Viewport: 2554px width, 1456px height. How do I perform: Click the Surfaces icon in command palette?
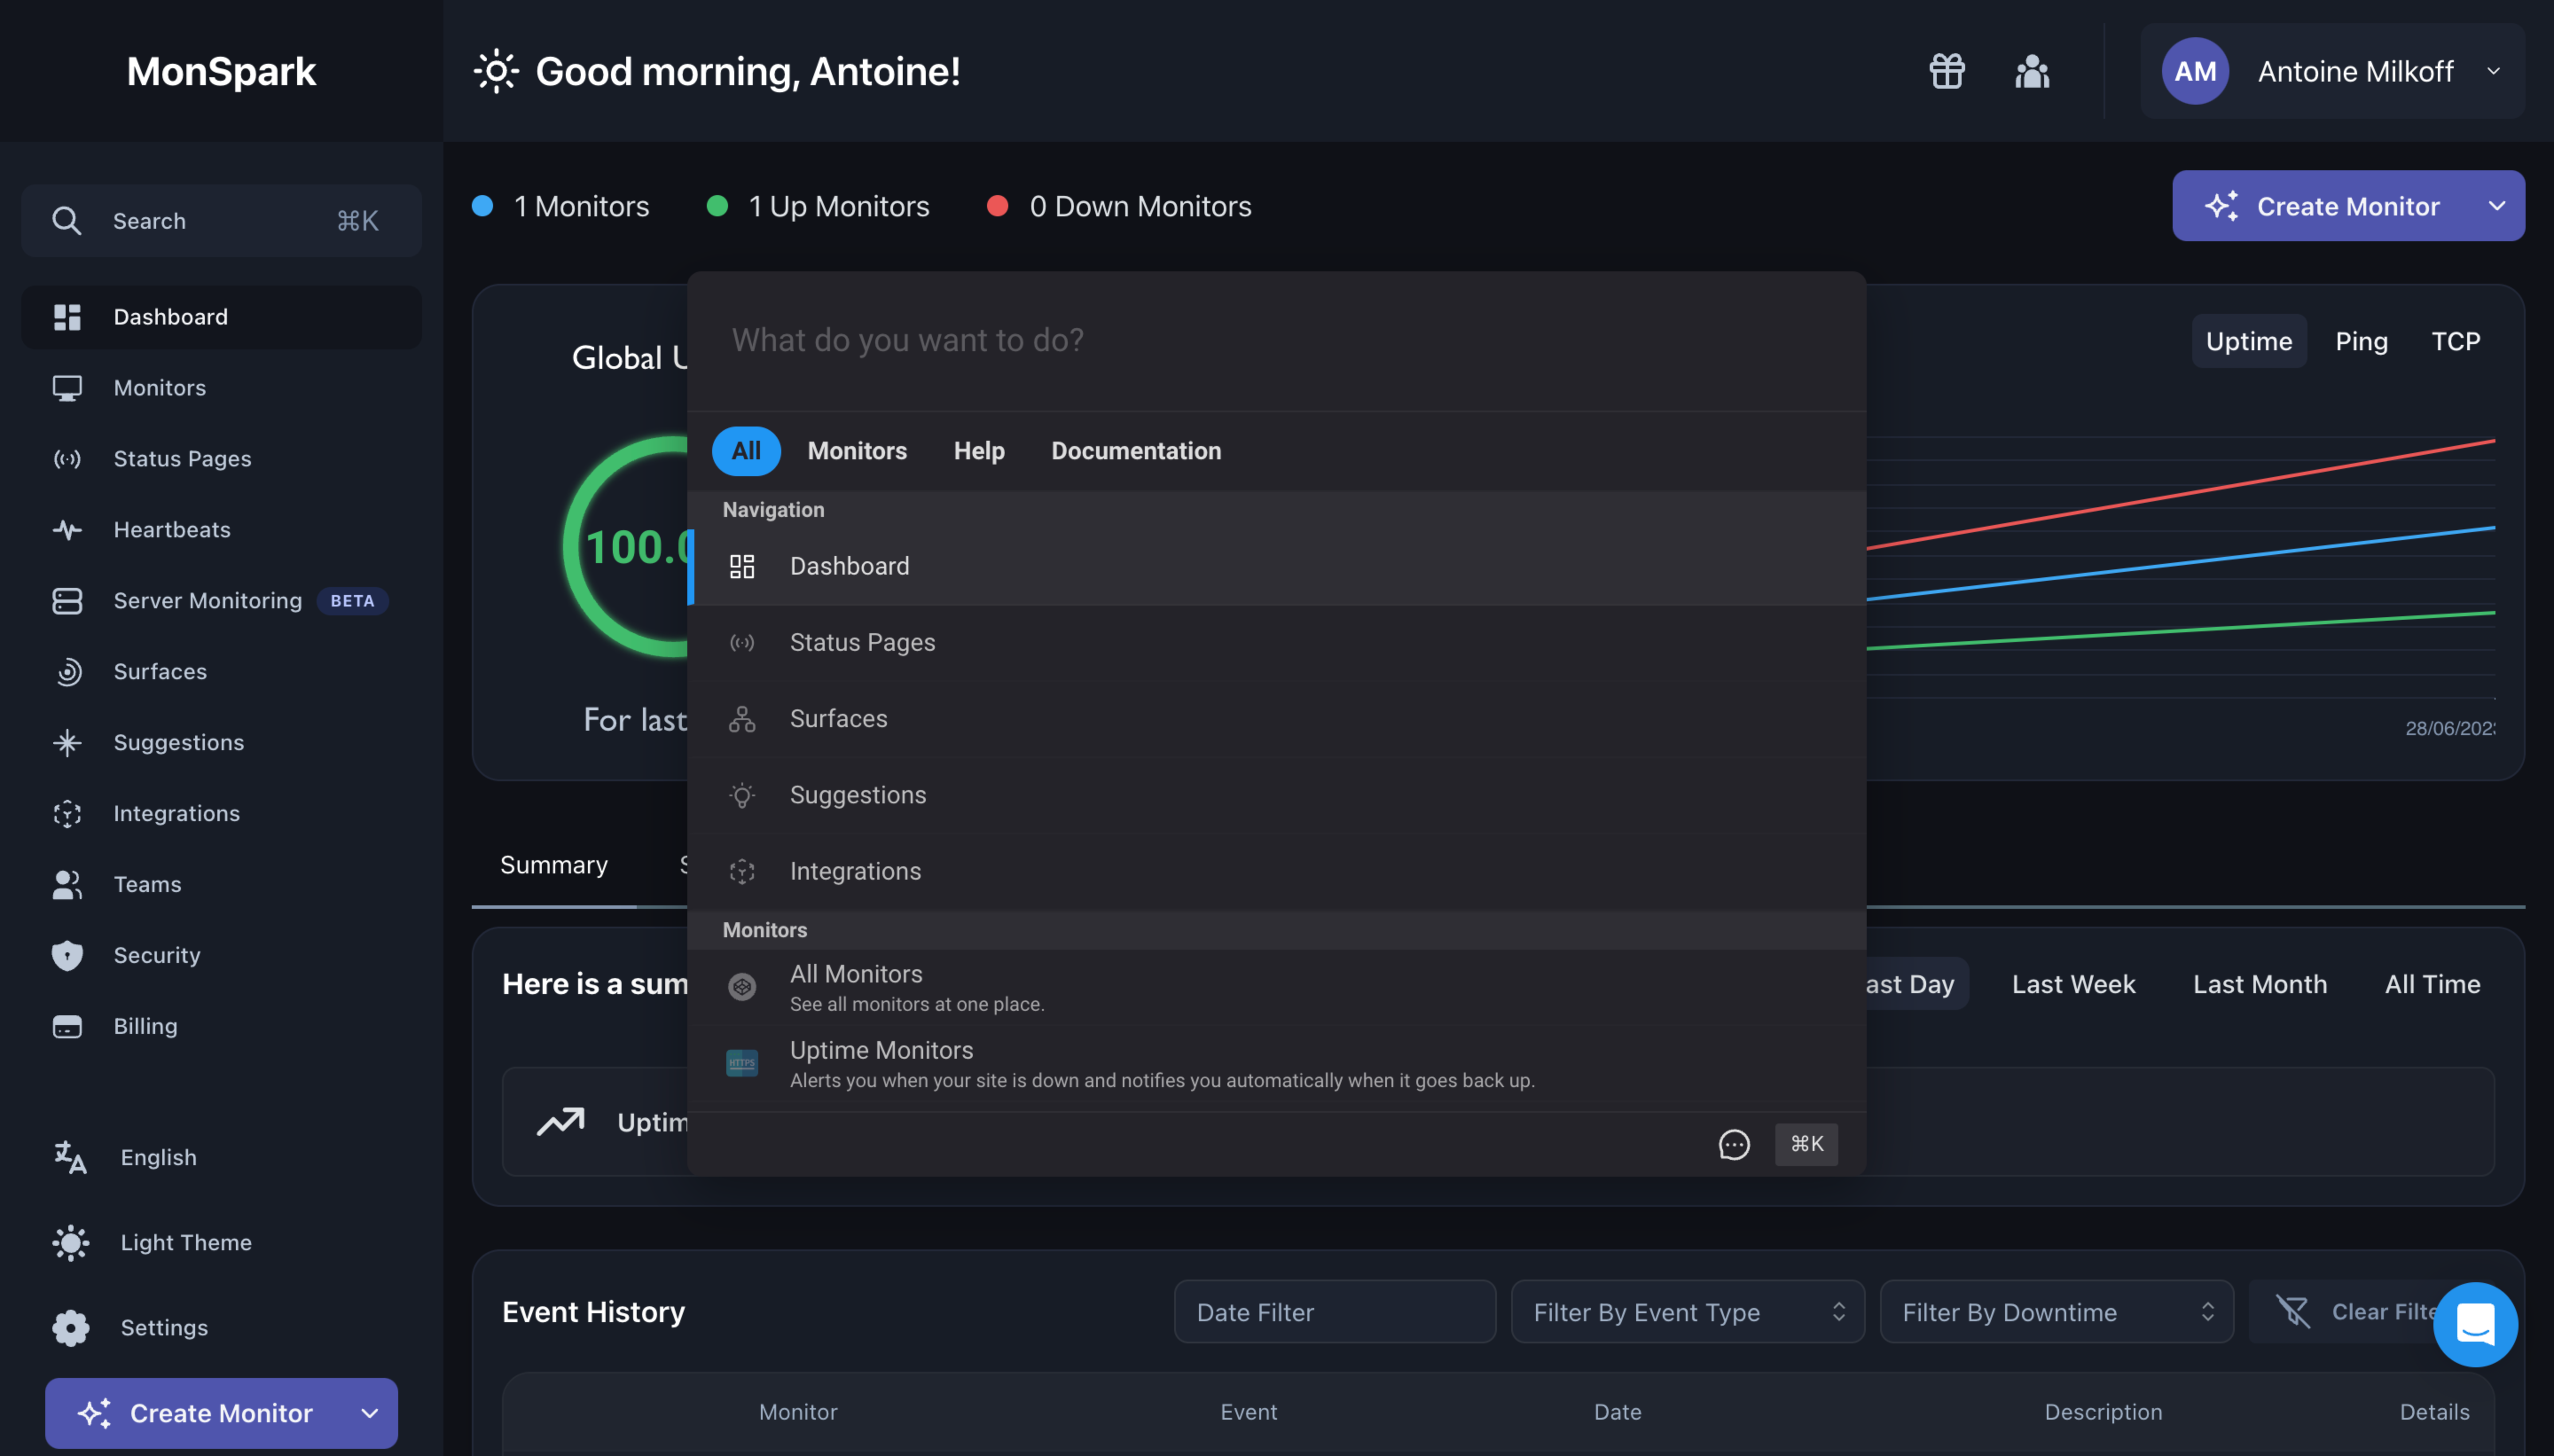coord(742,719)
